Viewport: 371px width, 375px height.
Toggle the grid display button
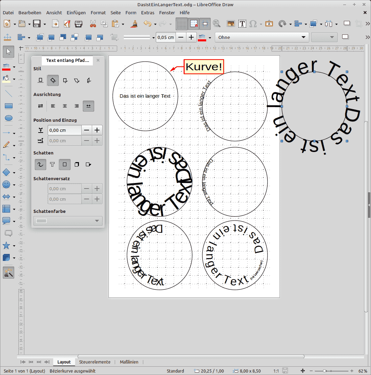pyautogui.click(x=181, y=24)
